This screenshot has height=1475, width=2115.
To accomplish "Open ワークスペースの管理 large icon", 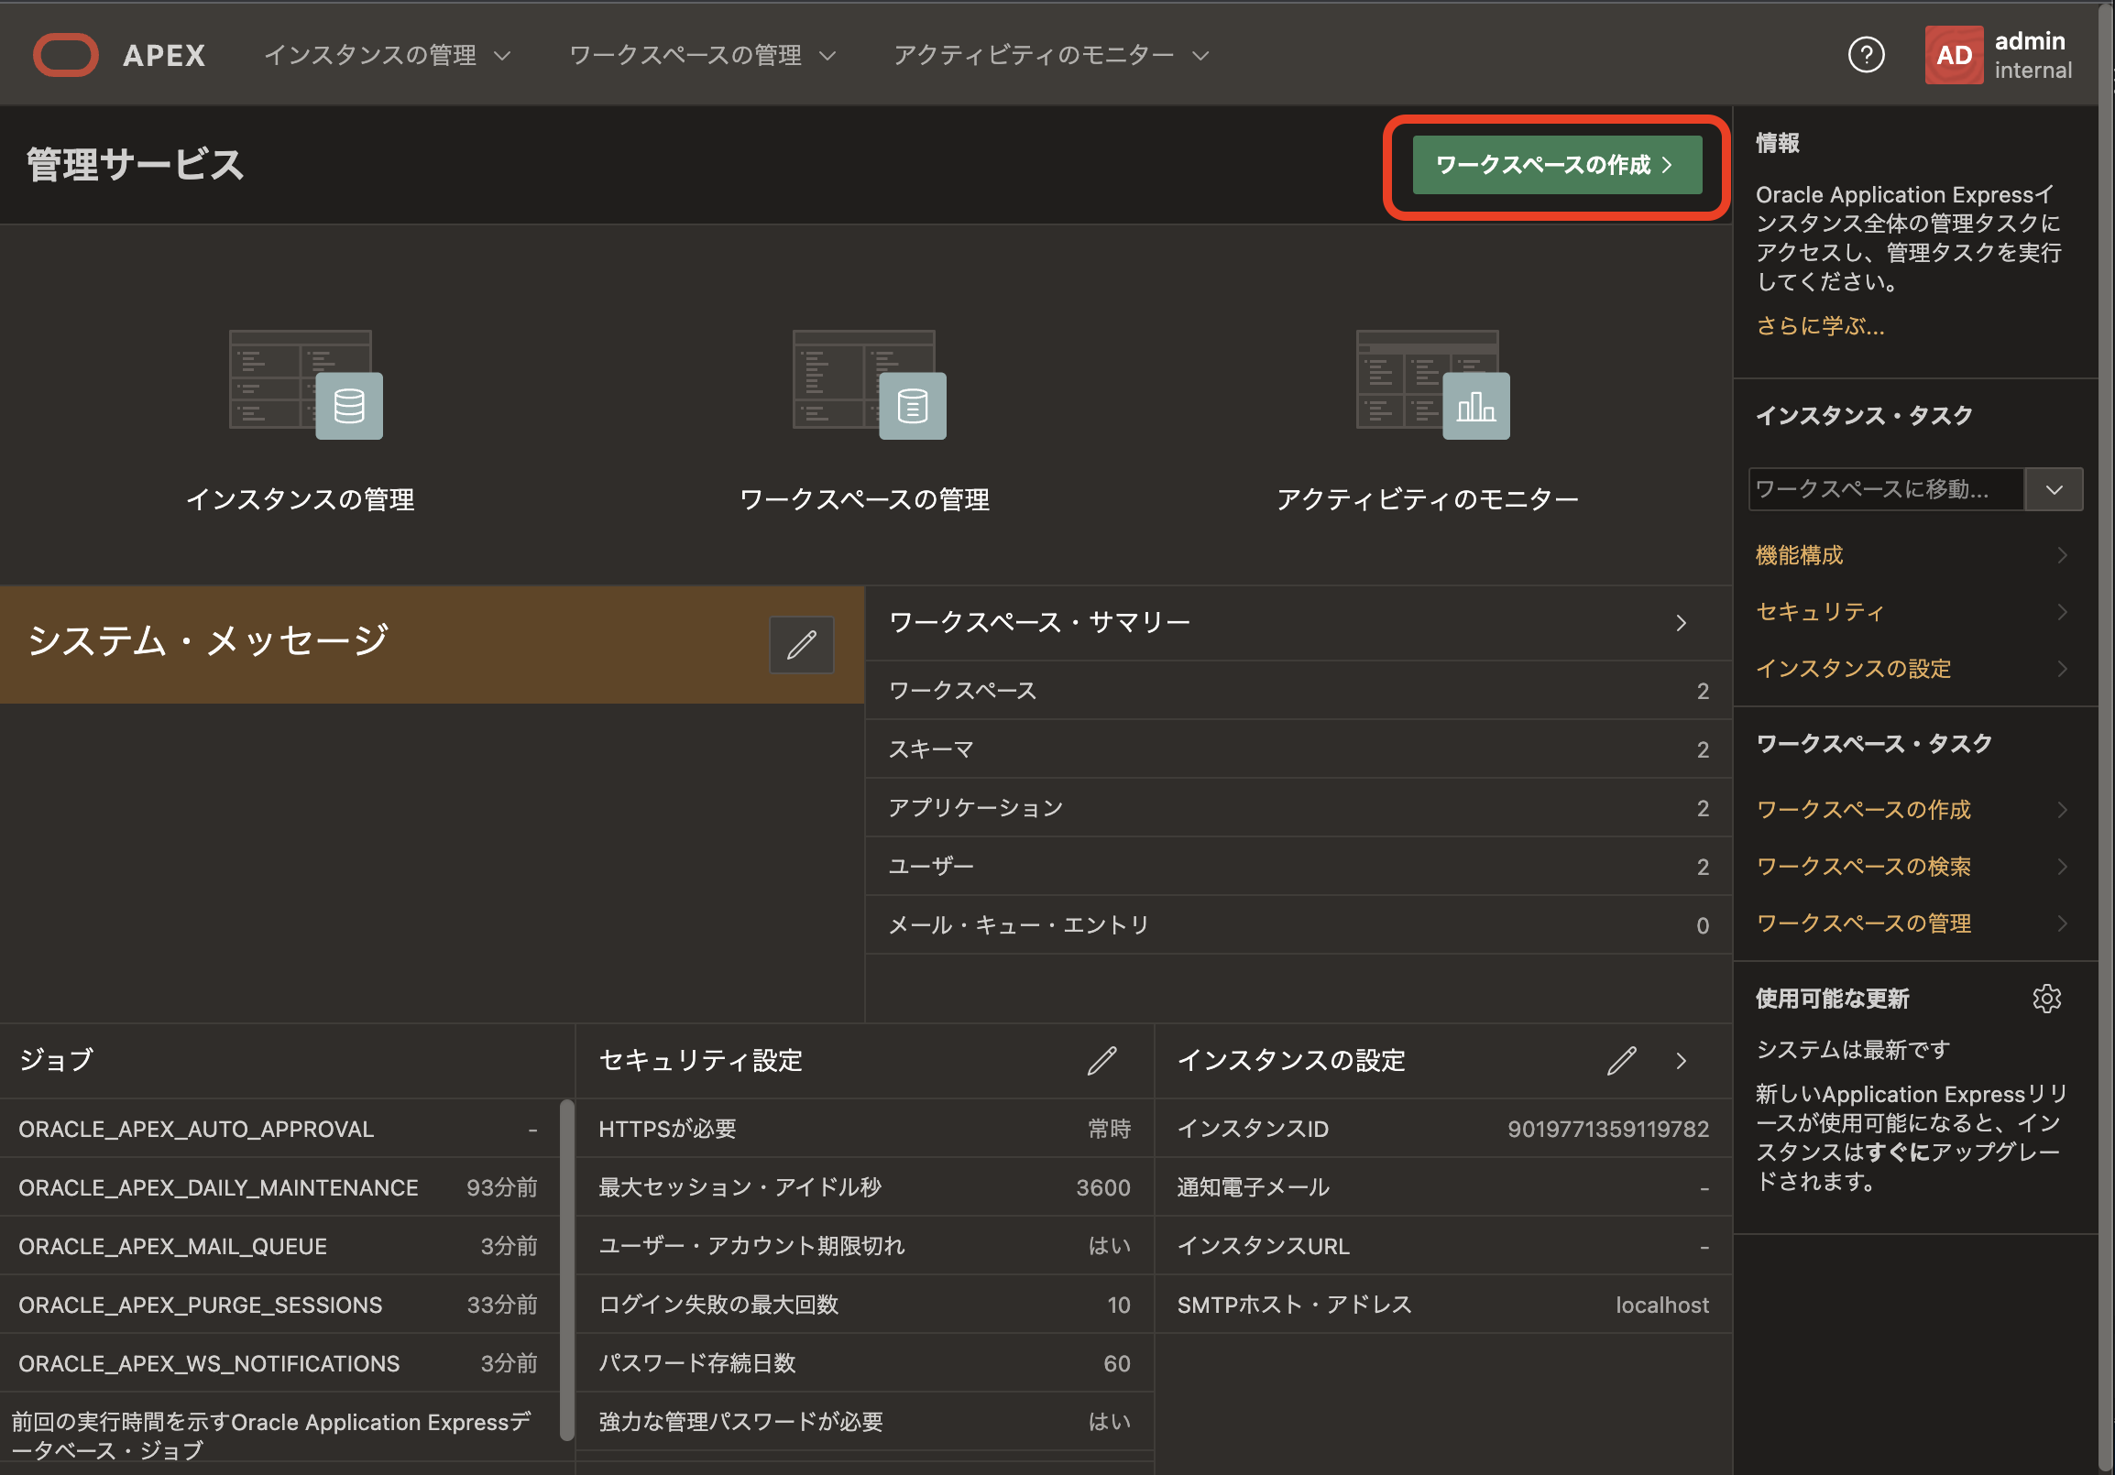I will point(869,385).
